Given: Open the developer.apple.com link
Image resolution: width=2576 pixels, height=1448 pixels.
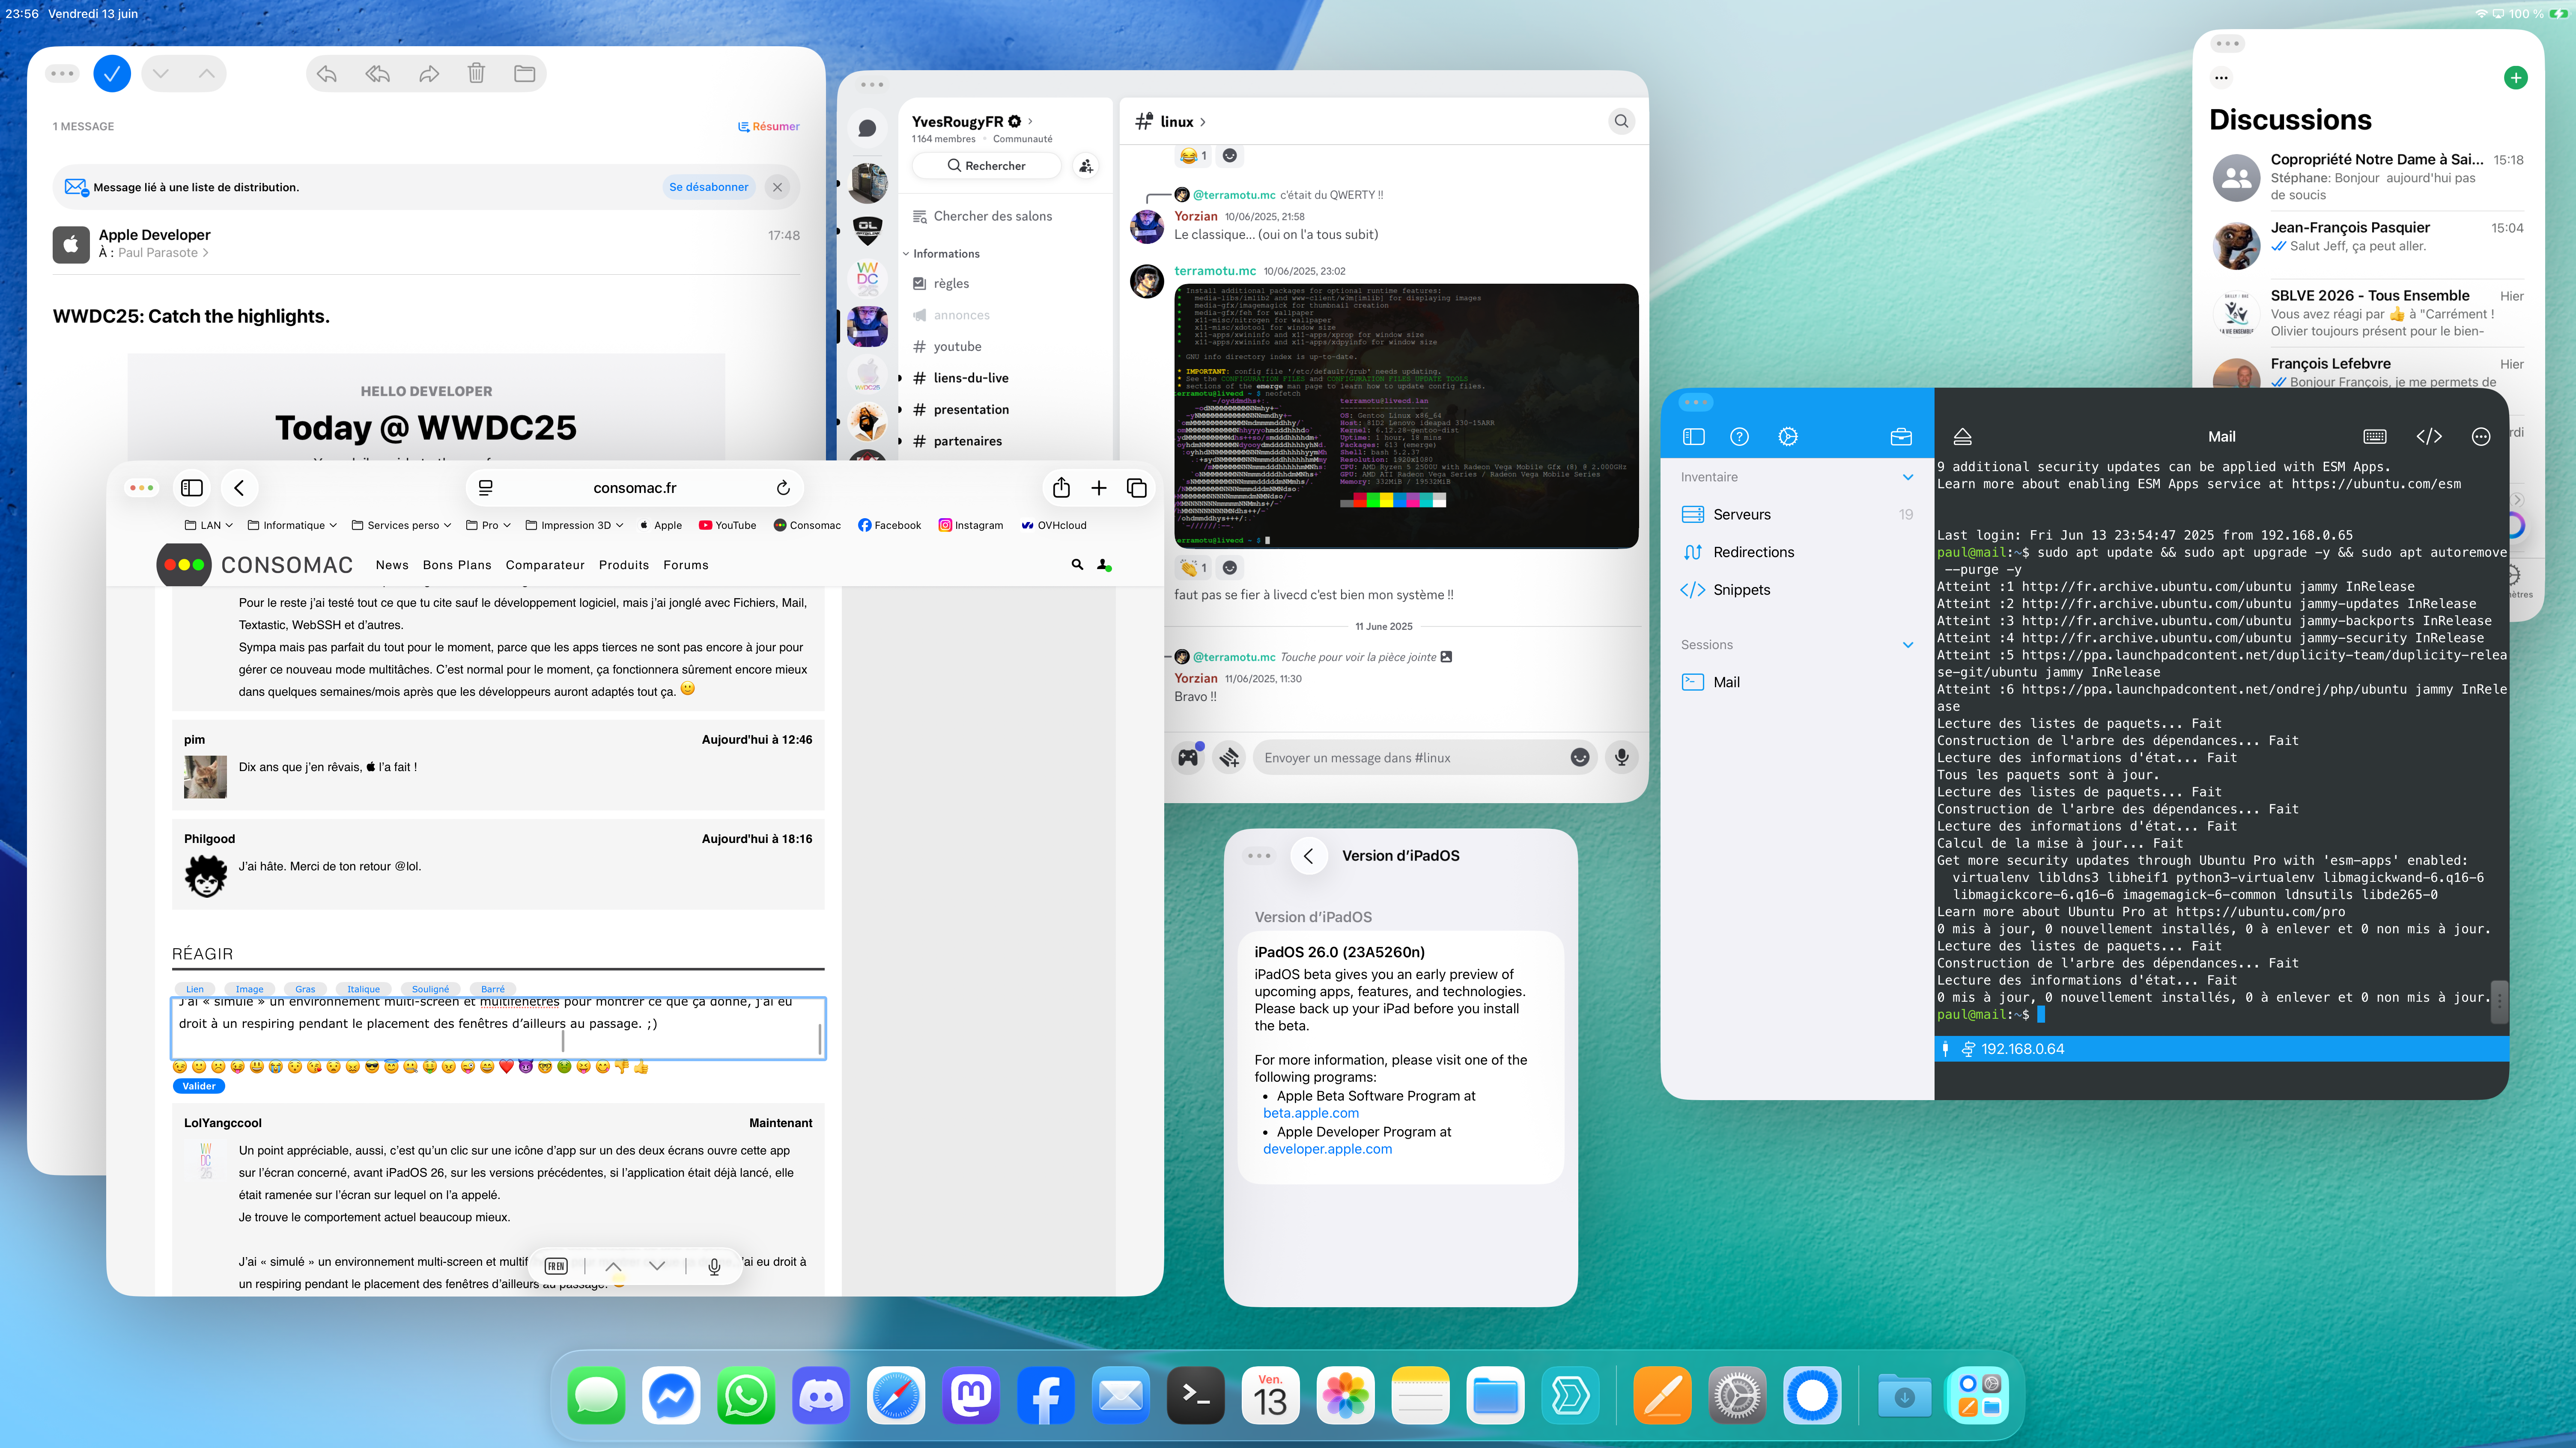Looking at the screenshot, I should tap(1327, 1149).
